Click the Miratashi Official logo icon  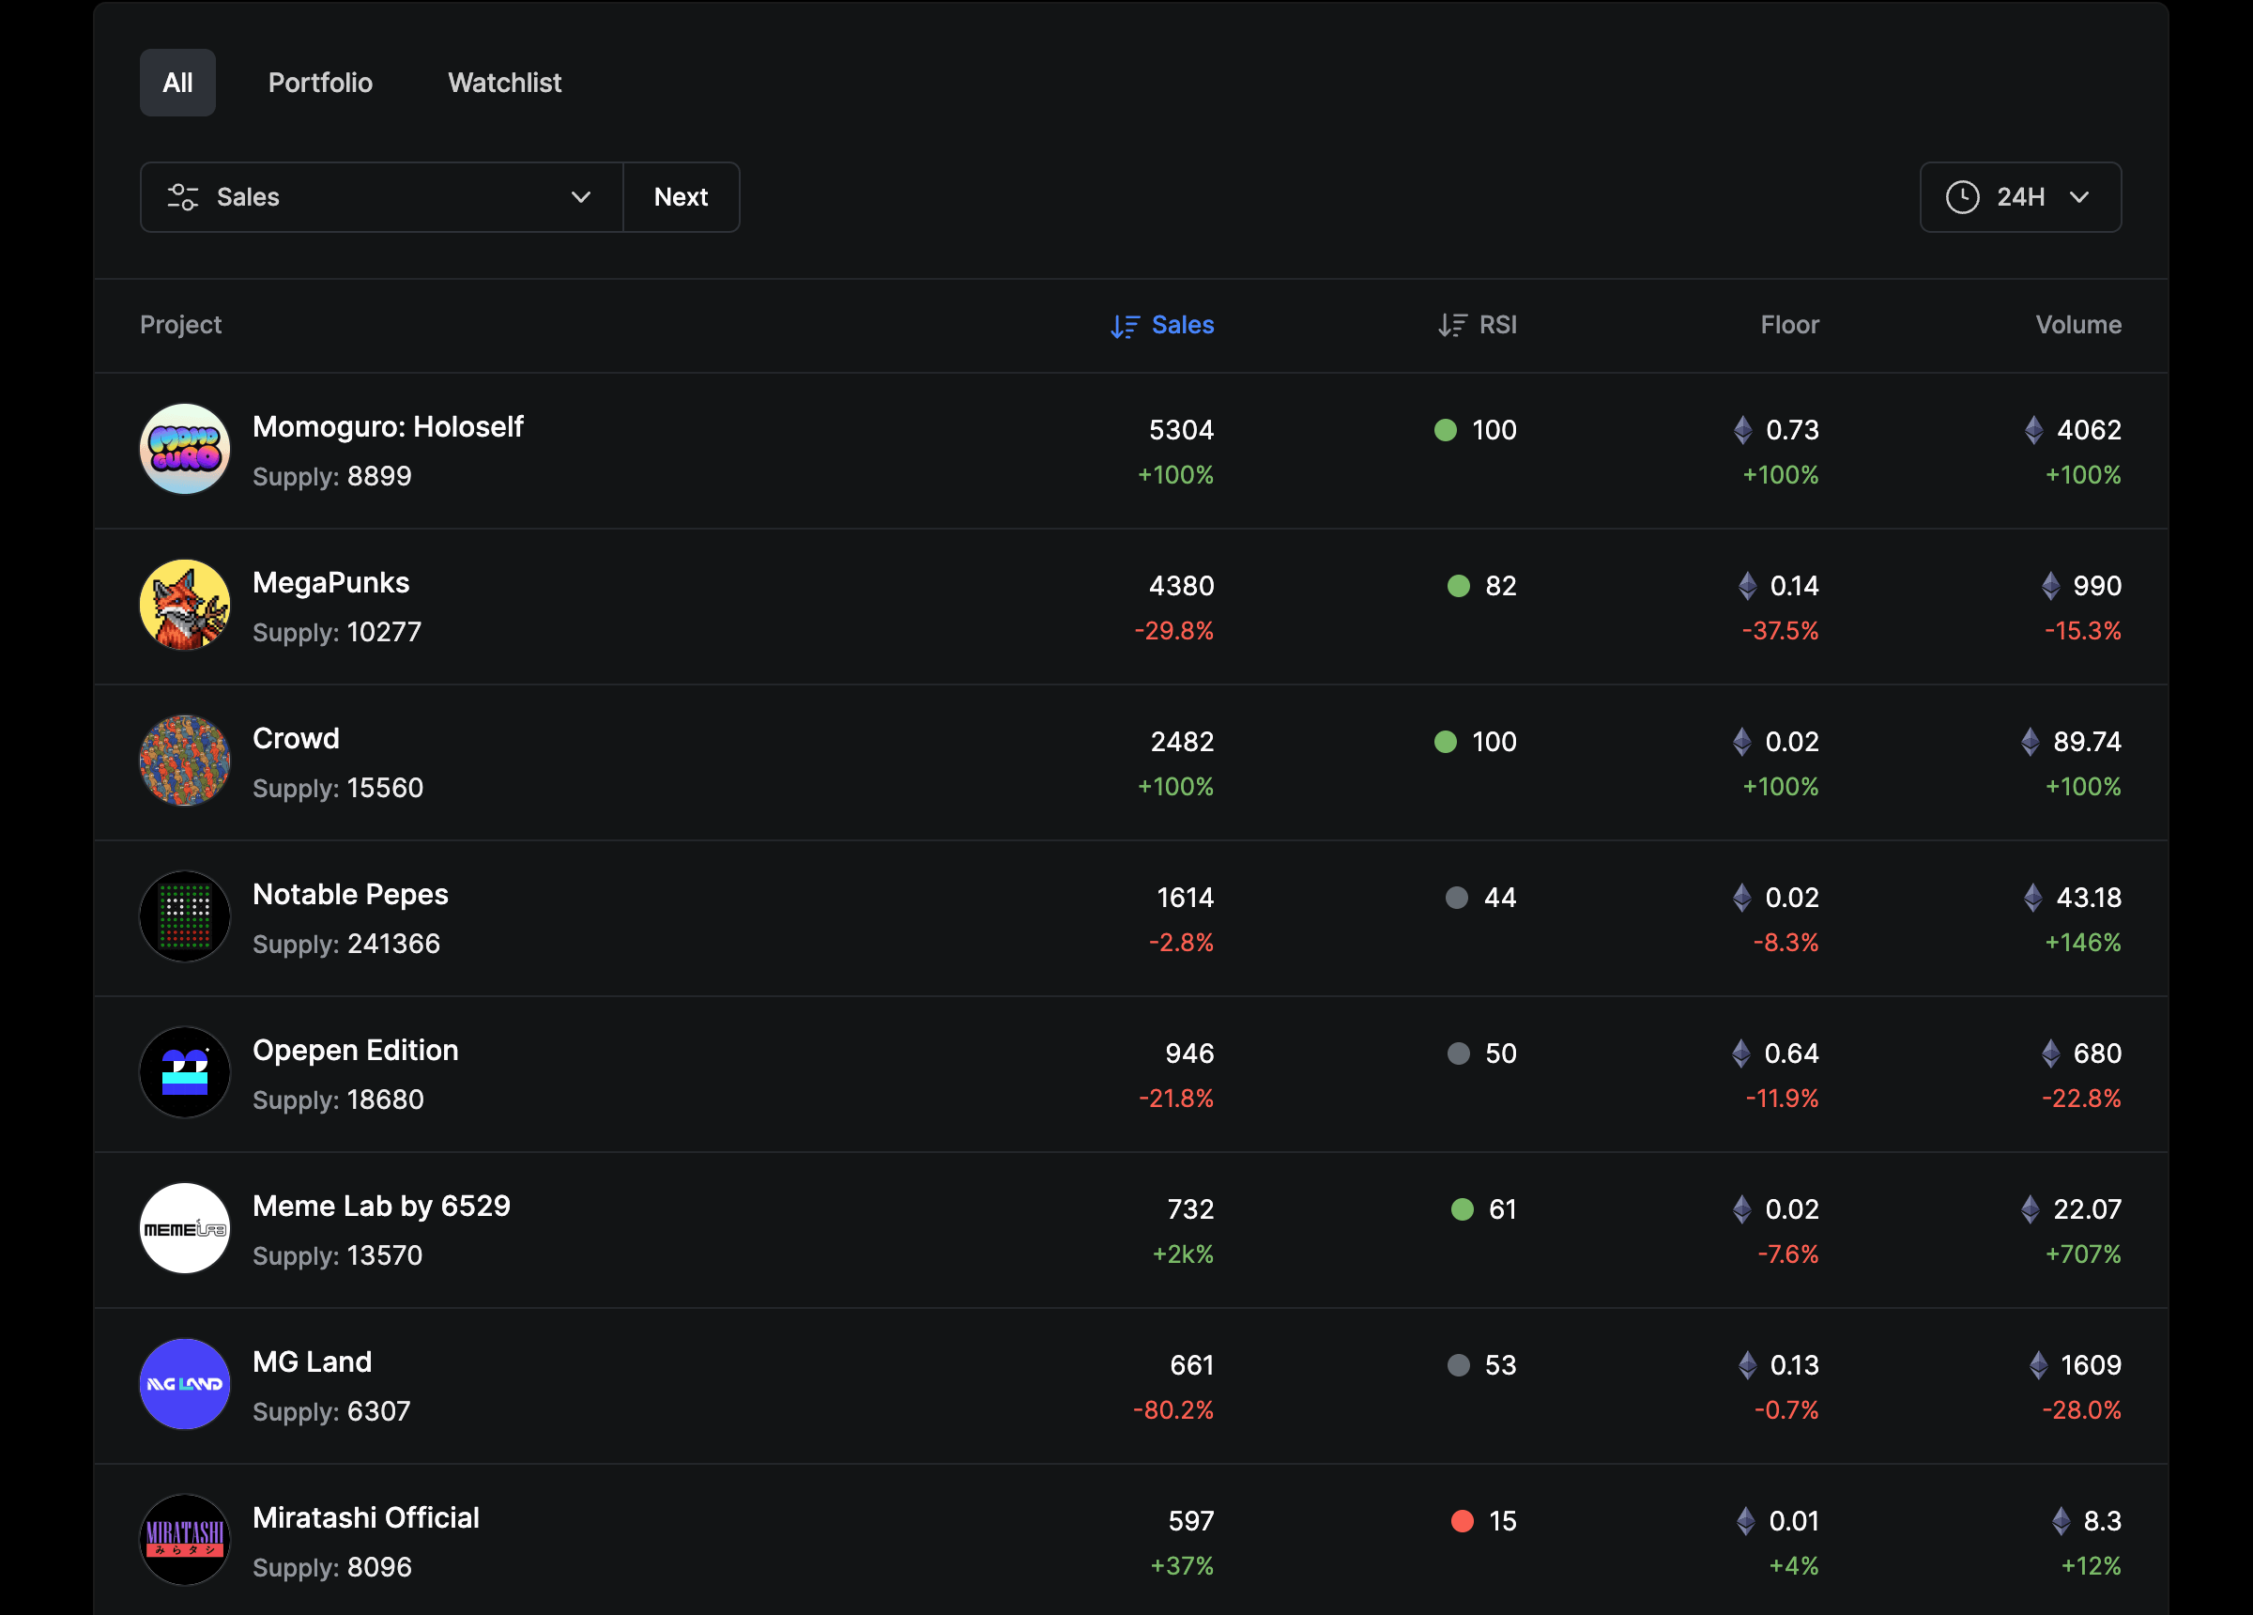coord(185,1540)
